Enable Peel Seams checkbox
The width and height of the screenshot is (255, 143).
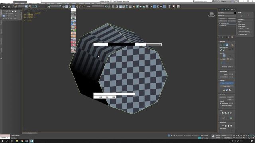239,26
